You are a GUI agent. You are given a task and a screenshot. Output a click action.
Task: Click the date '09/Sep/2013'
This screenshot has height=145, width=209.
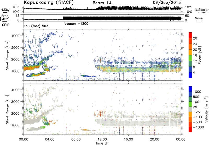(x=167, y=2)
